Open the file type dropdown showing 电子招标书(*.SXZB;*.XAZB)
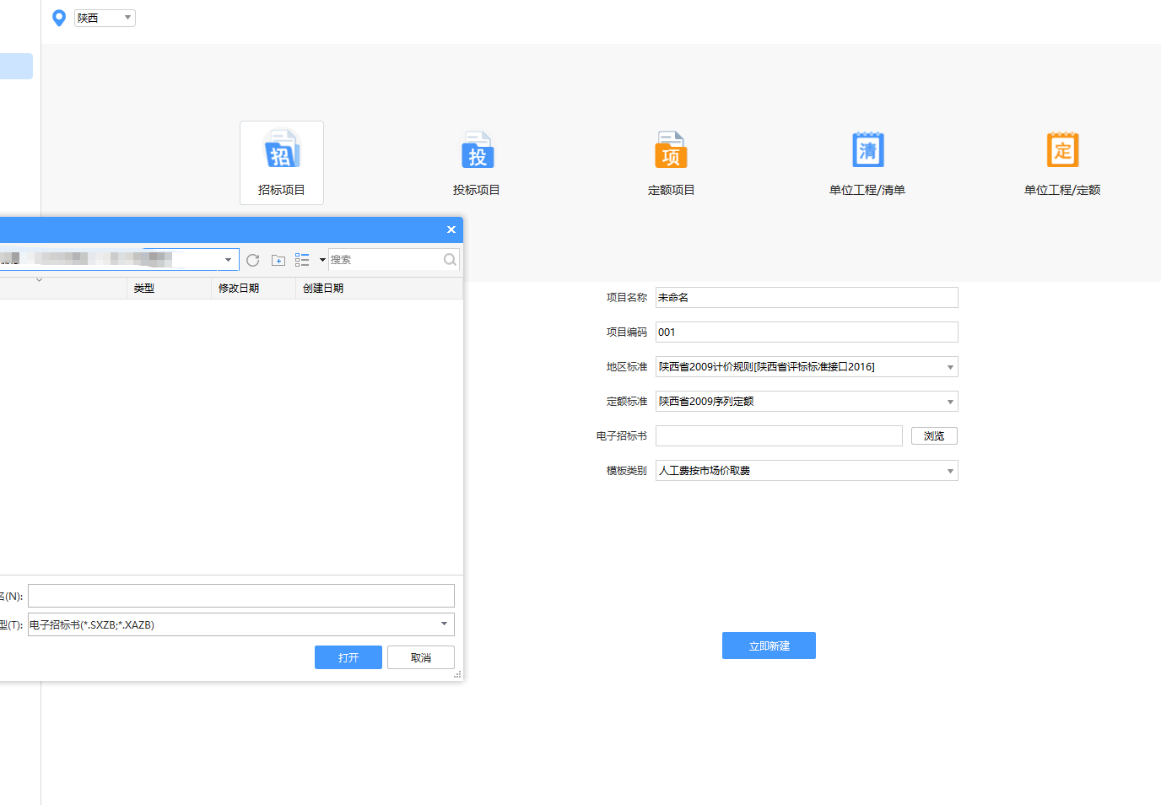Image resolution: width=1161 pixels, height=805 pixels. click(x=443, y=624)
